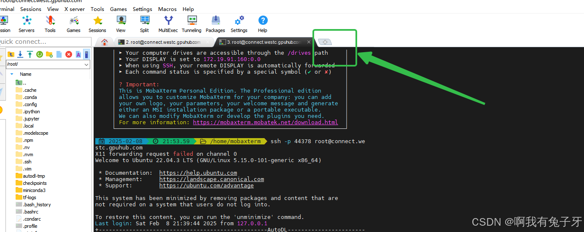
Task: Open the Tunneling toolbar icon
Action: click(192, 24)
